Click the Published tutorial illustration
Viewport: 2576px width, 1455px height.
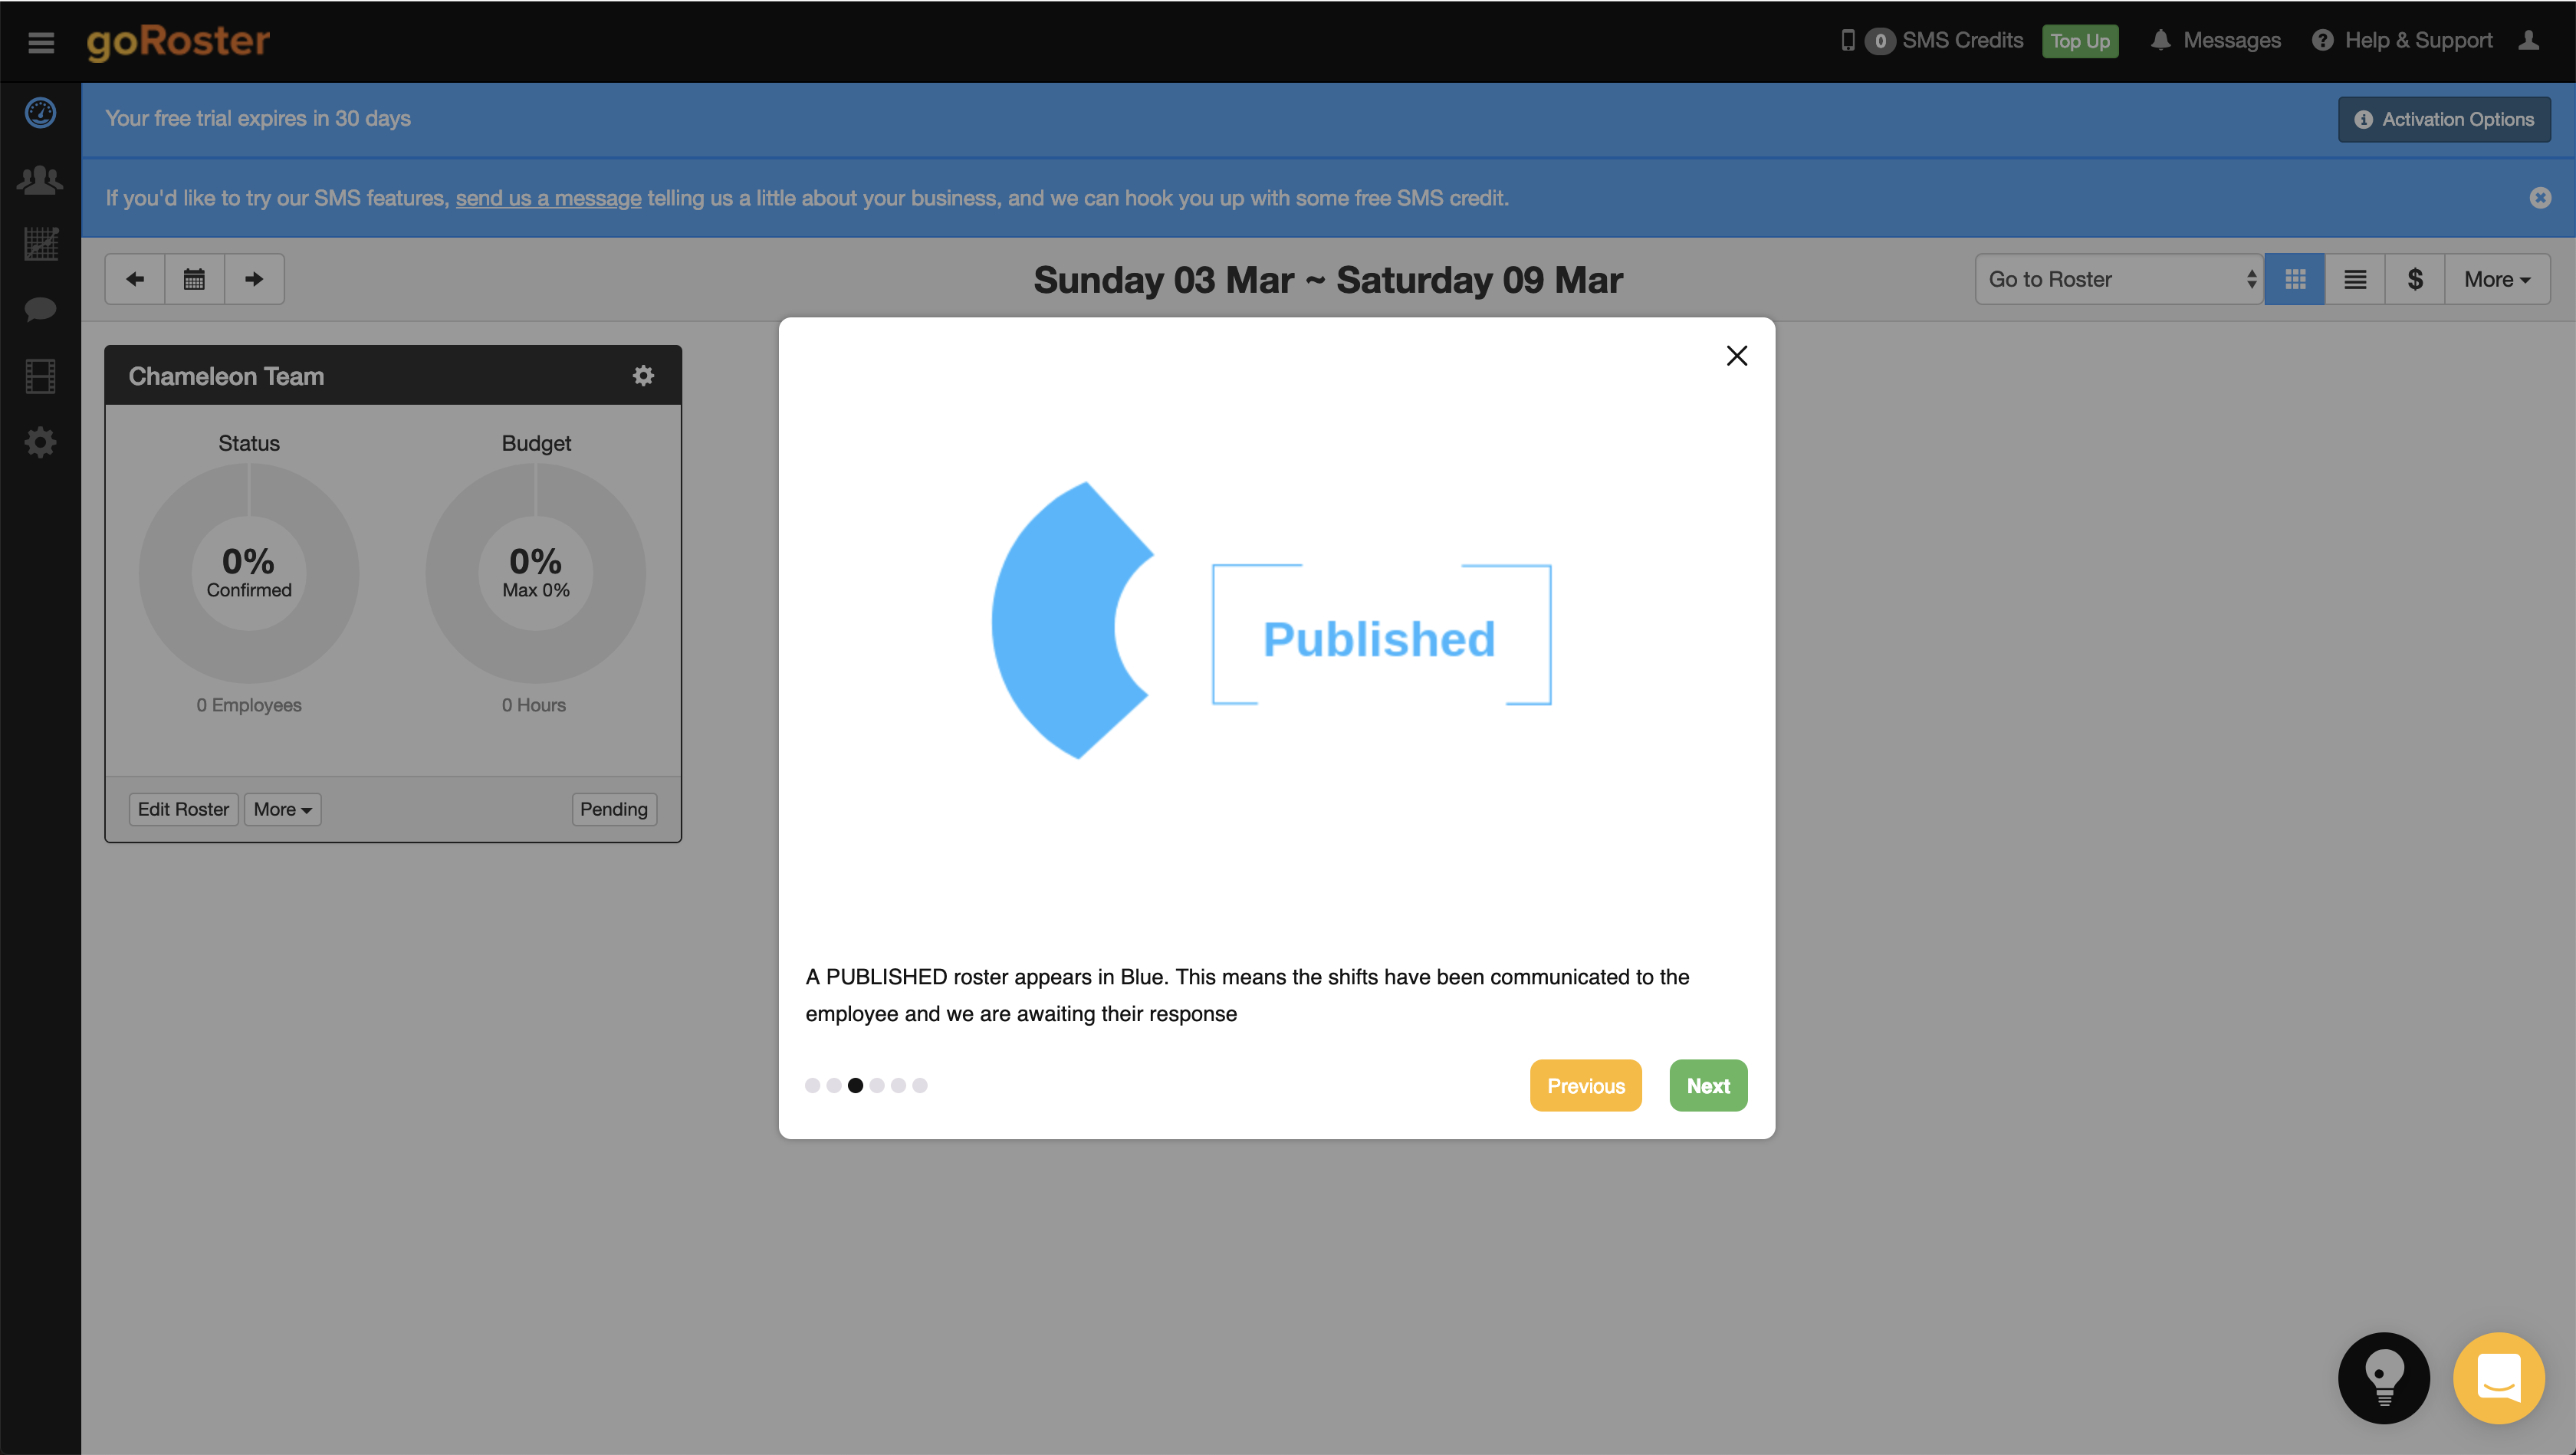(1271, 621)
